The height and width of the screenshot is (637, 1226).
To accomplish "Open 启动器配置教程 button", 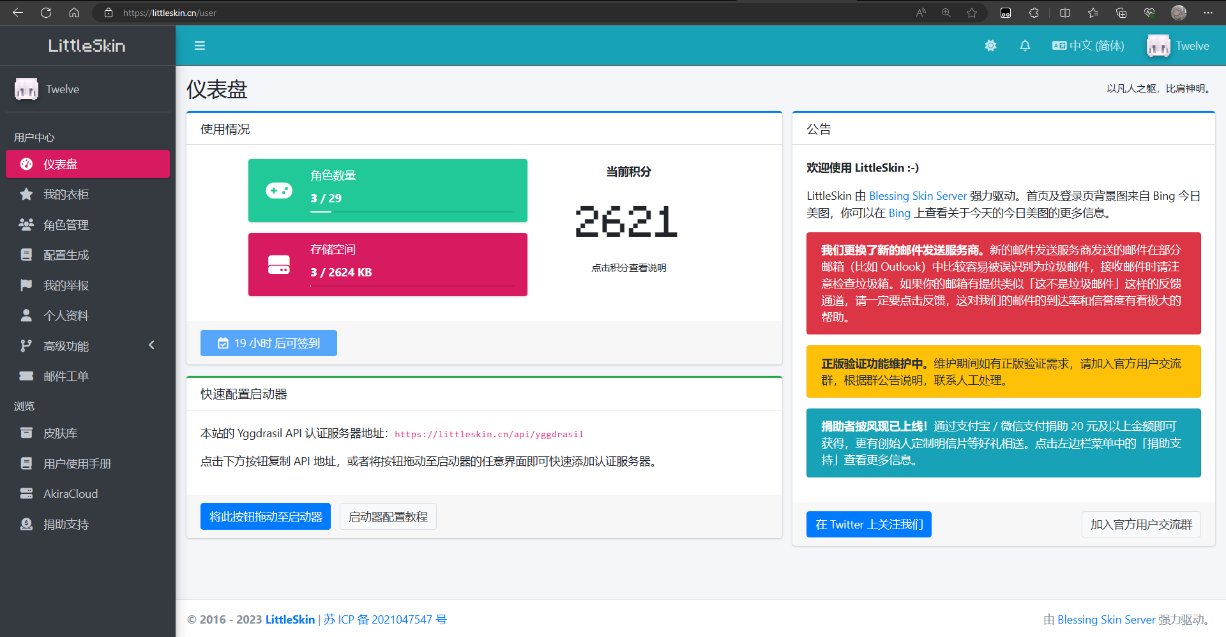I will [388, 516].
